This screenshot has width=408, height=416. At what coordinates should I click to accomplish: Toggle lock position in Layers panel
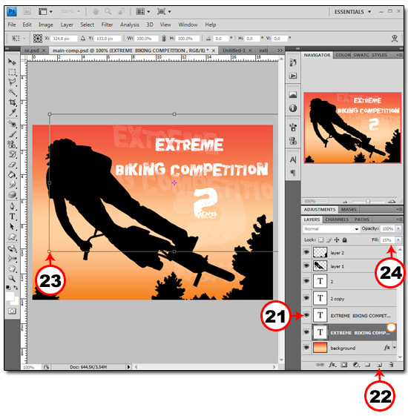pos(337,240)
